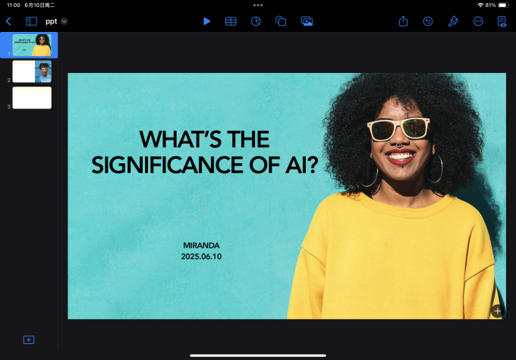Go back to the document manager
The height and width of the screenshot is (360, 516).
point(8,21)
